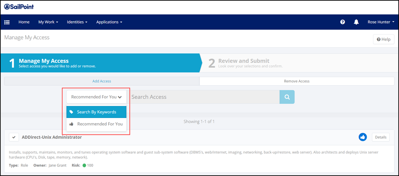This screenshot has width=399, height=176.
Task: Open the hamburger quick links menu
Action: (x=7, y=22)
